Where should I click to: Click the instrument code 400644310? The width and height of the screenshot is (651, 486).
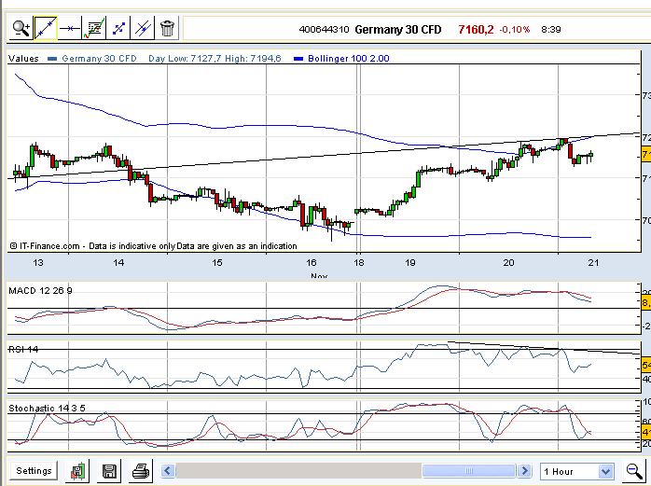(324, 30)
